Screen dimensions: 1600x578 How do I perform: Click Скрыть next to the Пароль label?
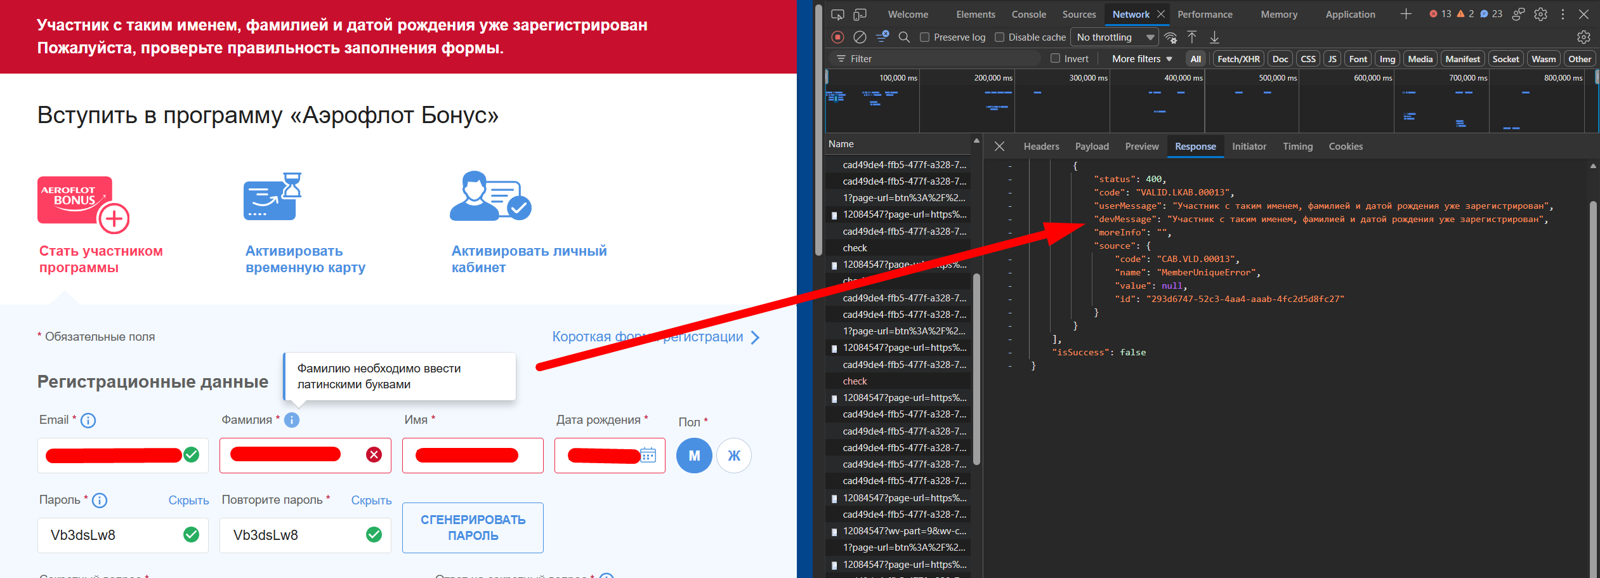click(x=188, y=501)
